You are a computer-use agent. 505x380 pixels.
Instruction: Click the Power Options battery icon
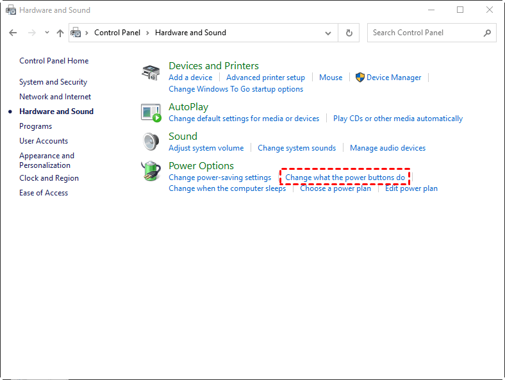coord(151,171)
